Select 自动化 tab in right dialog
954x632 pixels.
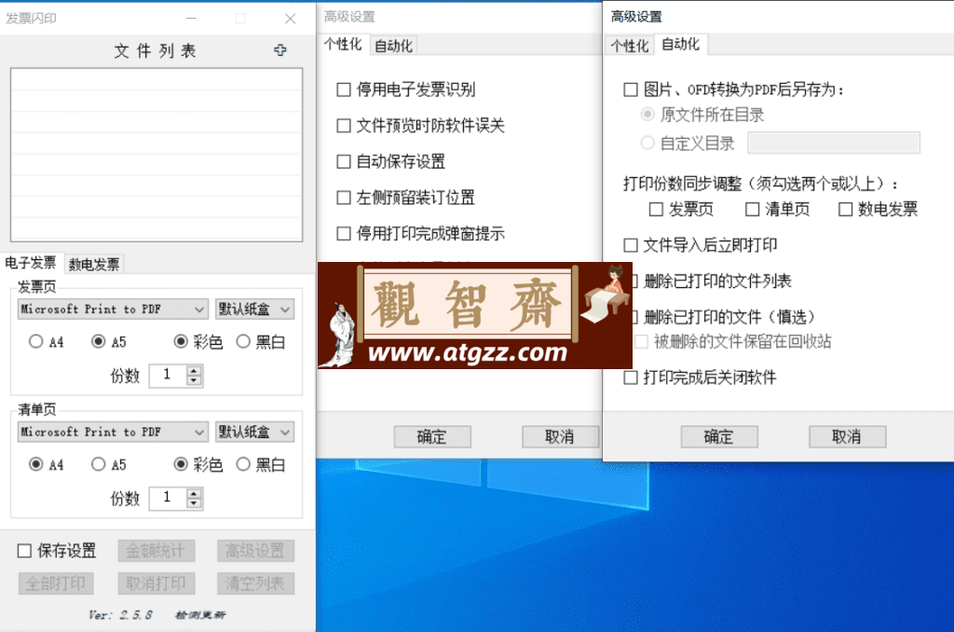pyautogui.click(x=681, y=45)
